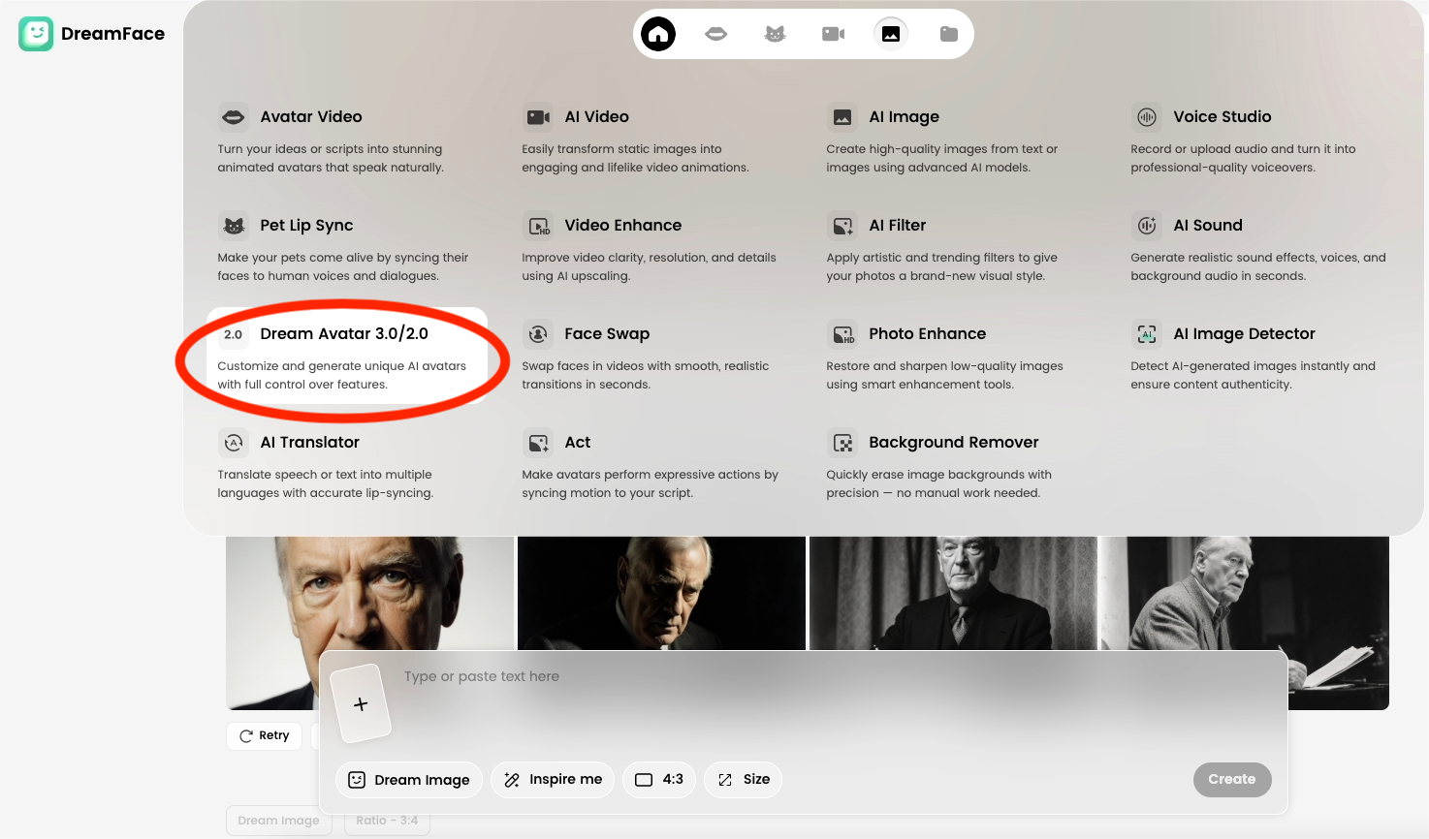This screenshot has height=839, width=1429.
Task: Expand the Dream Image model selector
Action: tap(409, 780)
